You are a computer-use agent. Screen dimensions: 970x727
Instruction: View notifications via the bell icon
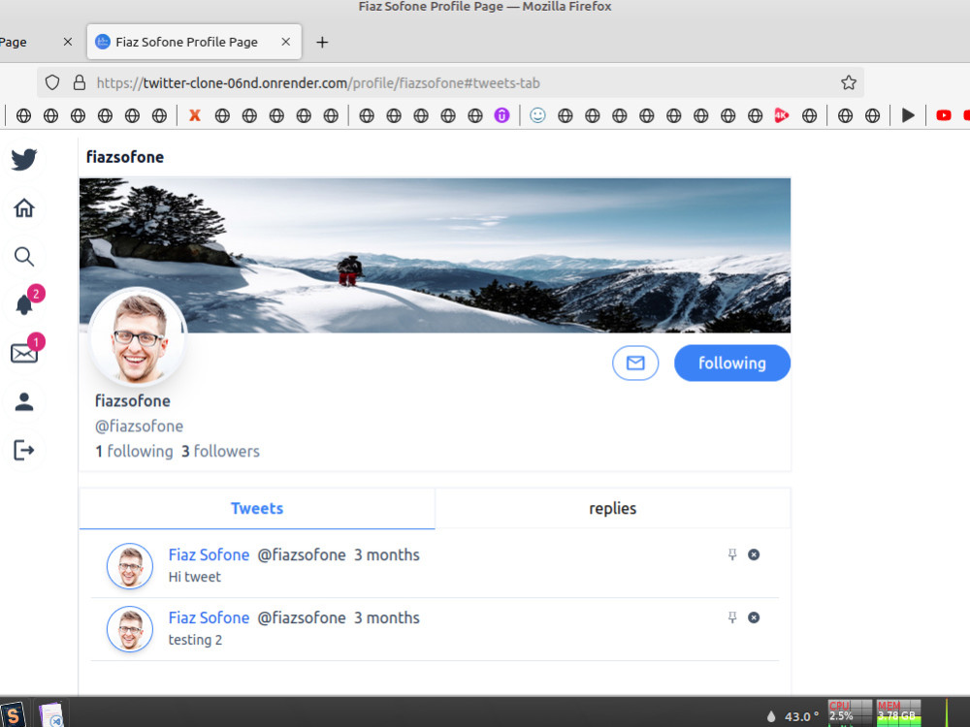tap(23, 303)
